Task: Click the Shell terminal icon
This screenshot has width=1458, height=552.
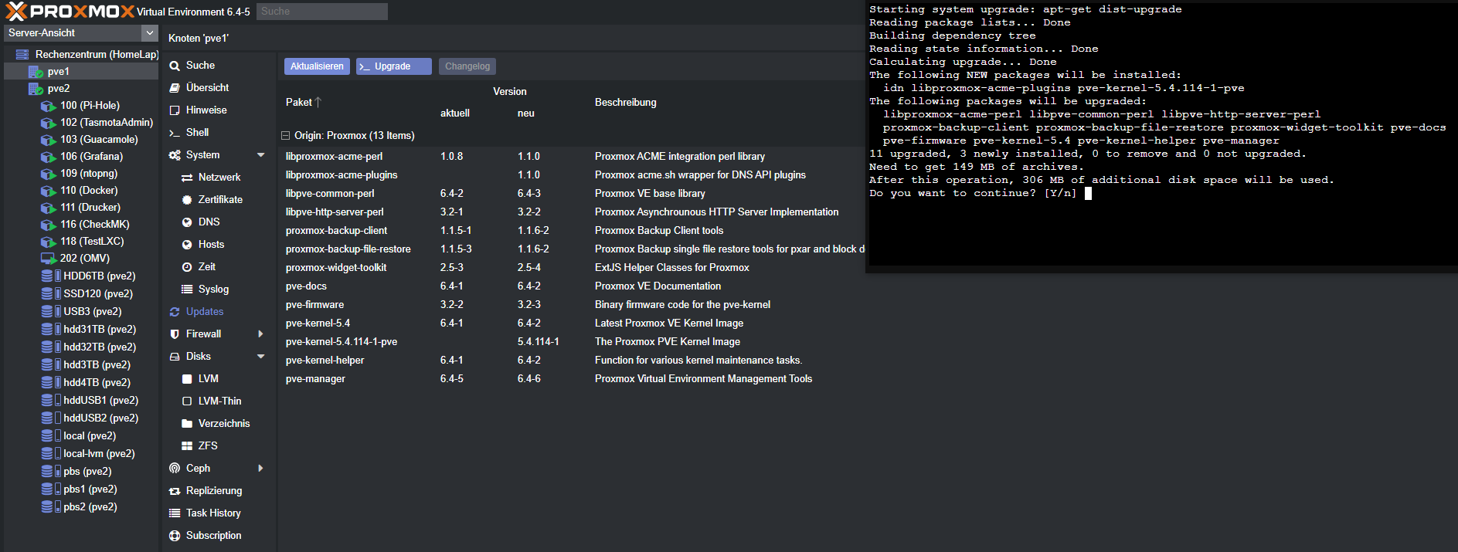Action: [175, 133]
